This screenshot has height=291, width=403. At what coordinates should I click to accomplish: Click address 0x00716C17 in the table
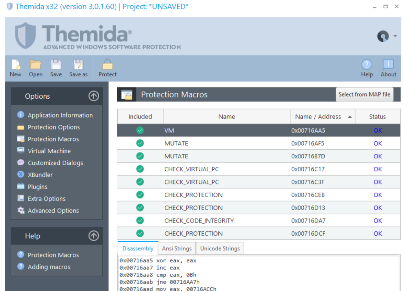click(x=308, y=169)
